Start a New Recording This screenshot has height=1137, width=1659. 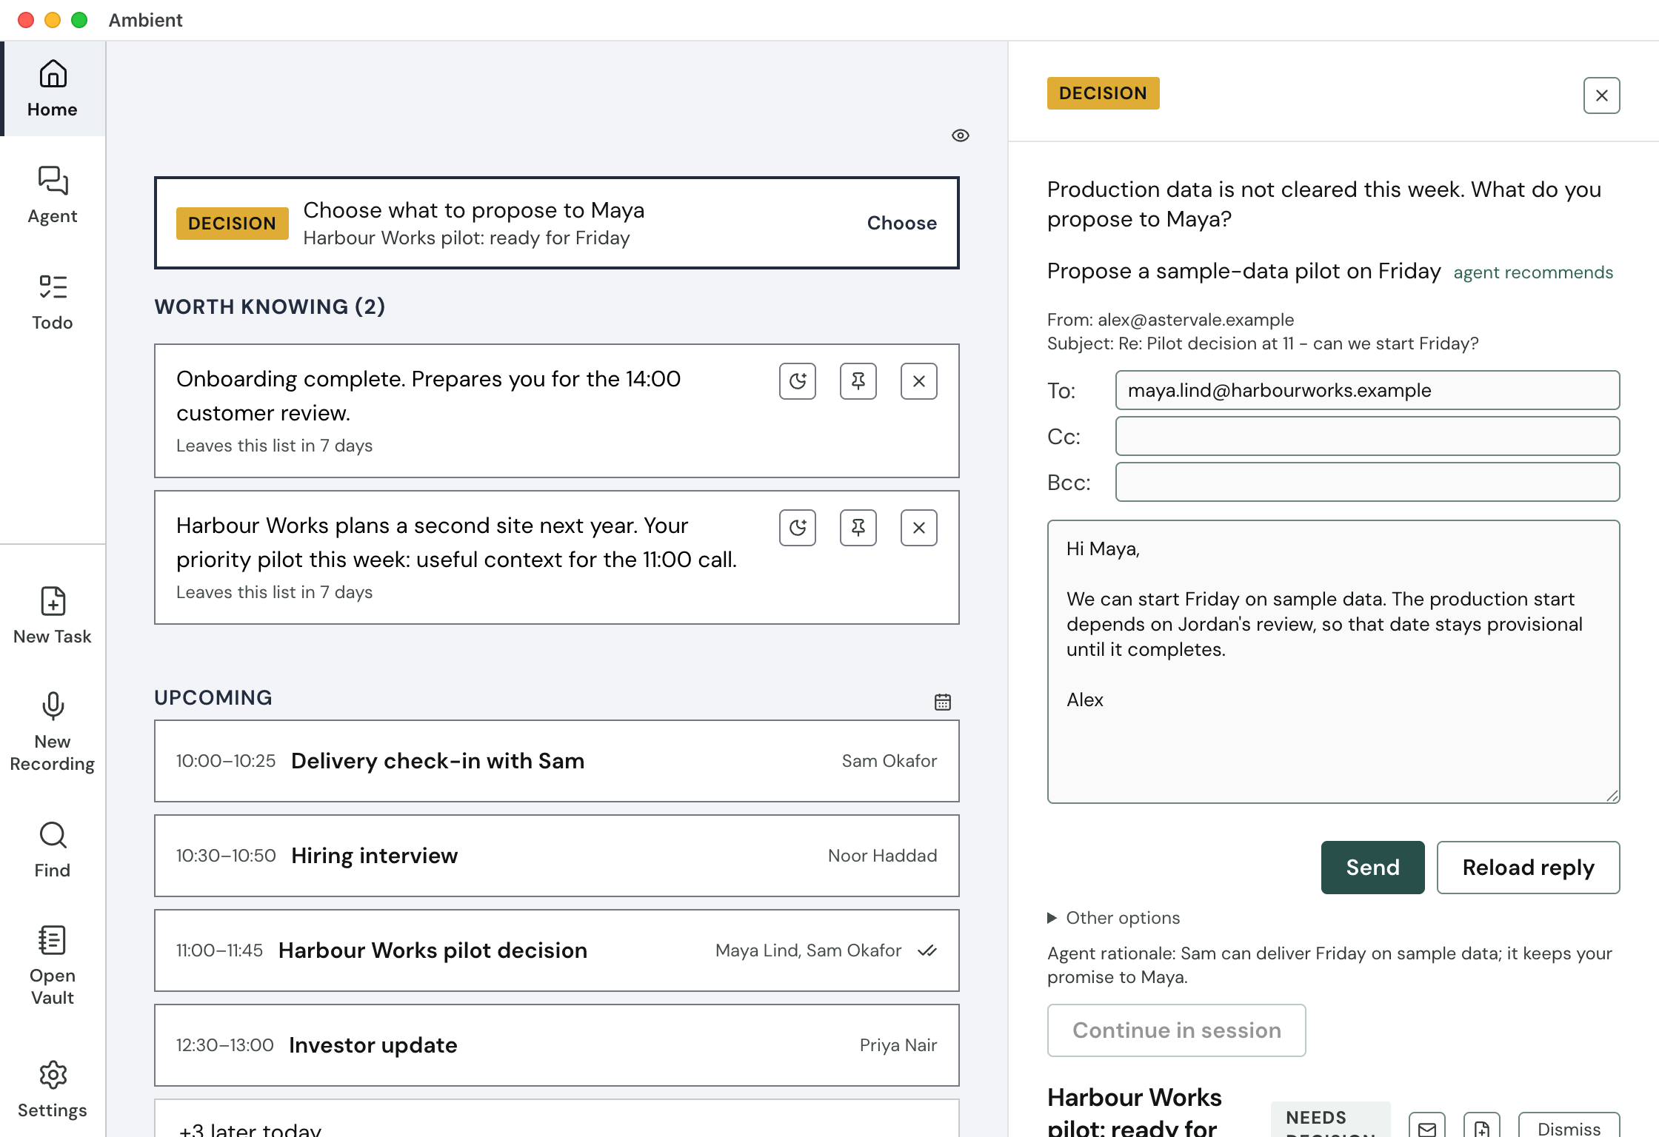click(53, 733)
